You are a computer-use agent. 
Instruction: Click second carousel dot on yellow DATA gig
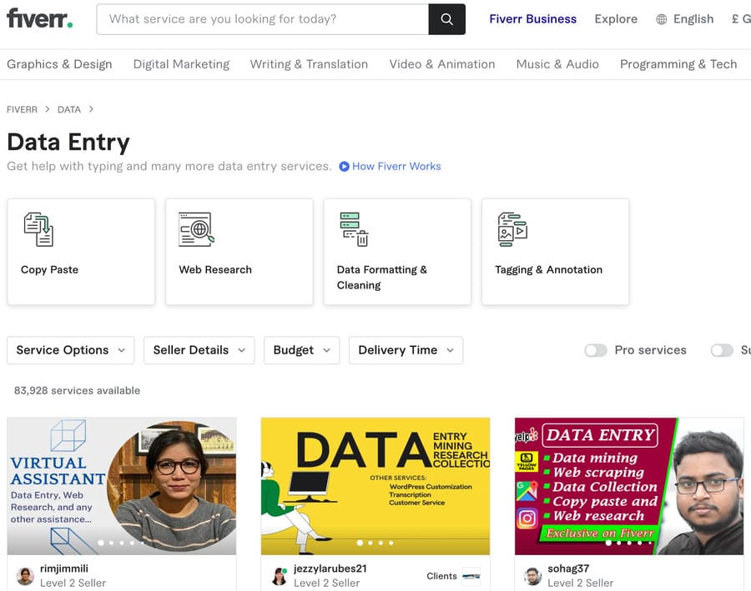pyautogui.click(x=370, y=543)
